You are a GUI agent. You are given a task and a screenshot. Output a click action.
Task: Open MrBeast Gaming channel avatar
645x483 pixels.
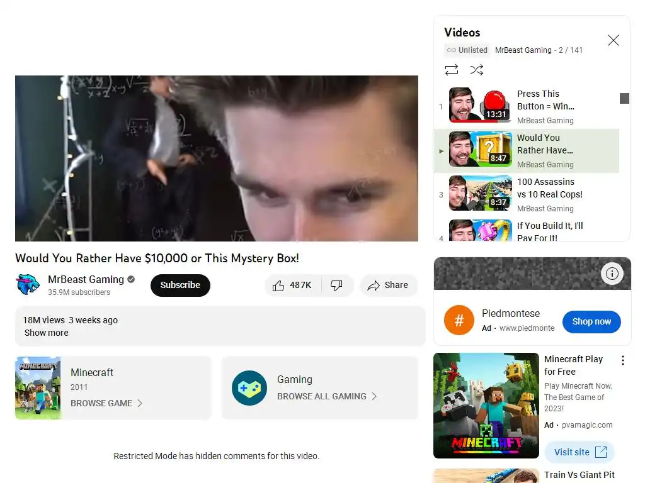point(28,284)
